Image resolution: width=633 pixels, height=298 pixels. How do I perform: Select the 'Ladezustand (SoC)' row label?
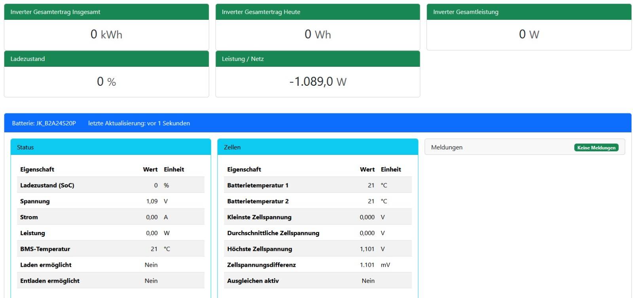(47, 185)
